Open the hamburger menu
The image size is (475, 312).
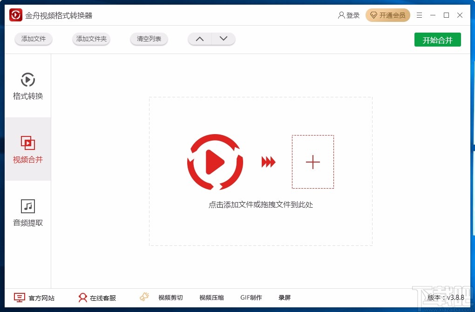click(419, 15)
